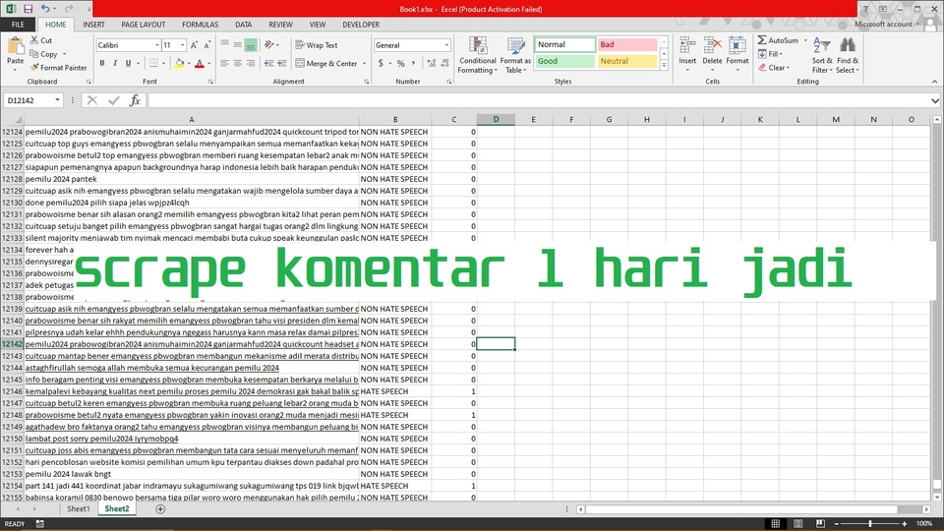The width and height of the screenshot is (944, 531).
Task: Click the Sort & Filter icon
Action: point(822,54)
